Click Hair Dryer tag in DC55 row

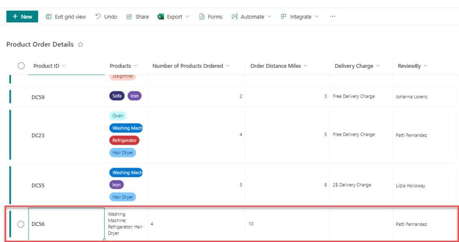123,197
